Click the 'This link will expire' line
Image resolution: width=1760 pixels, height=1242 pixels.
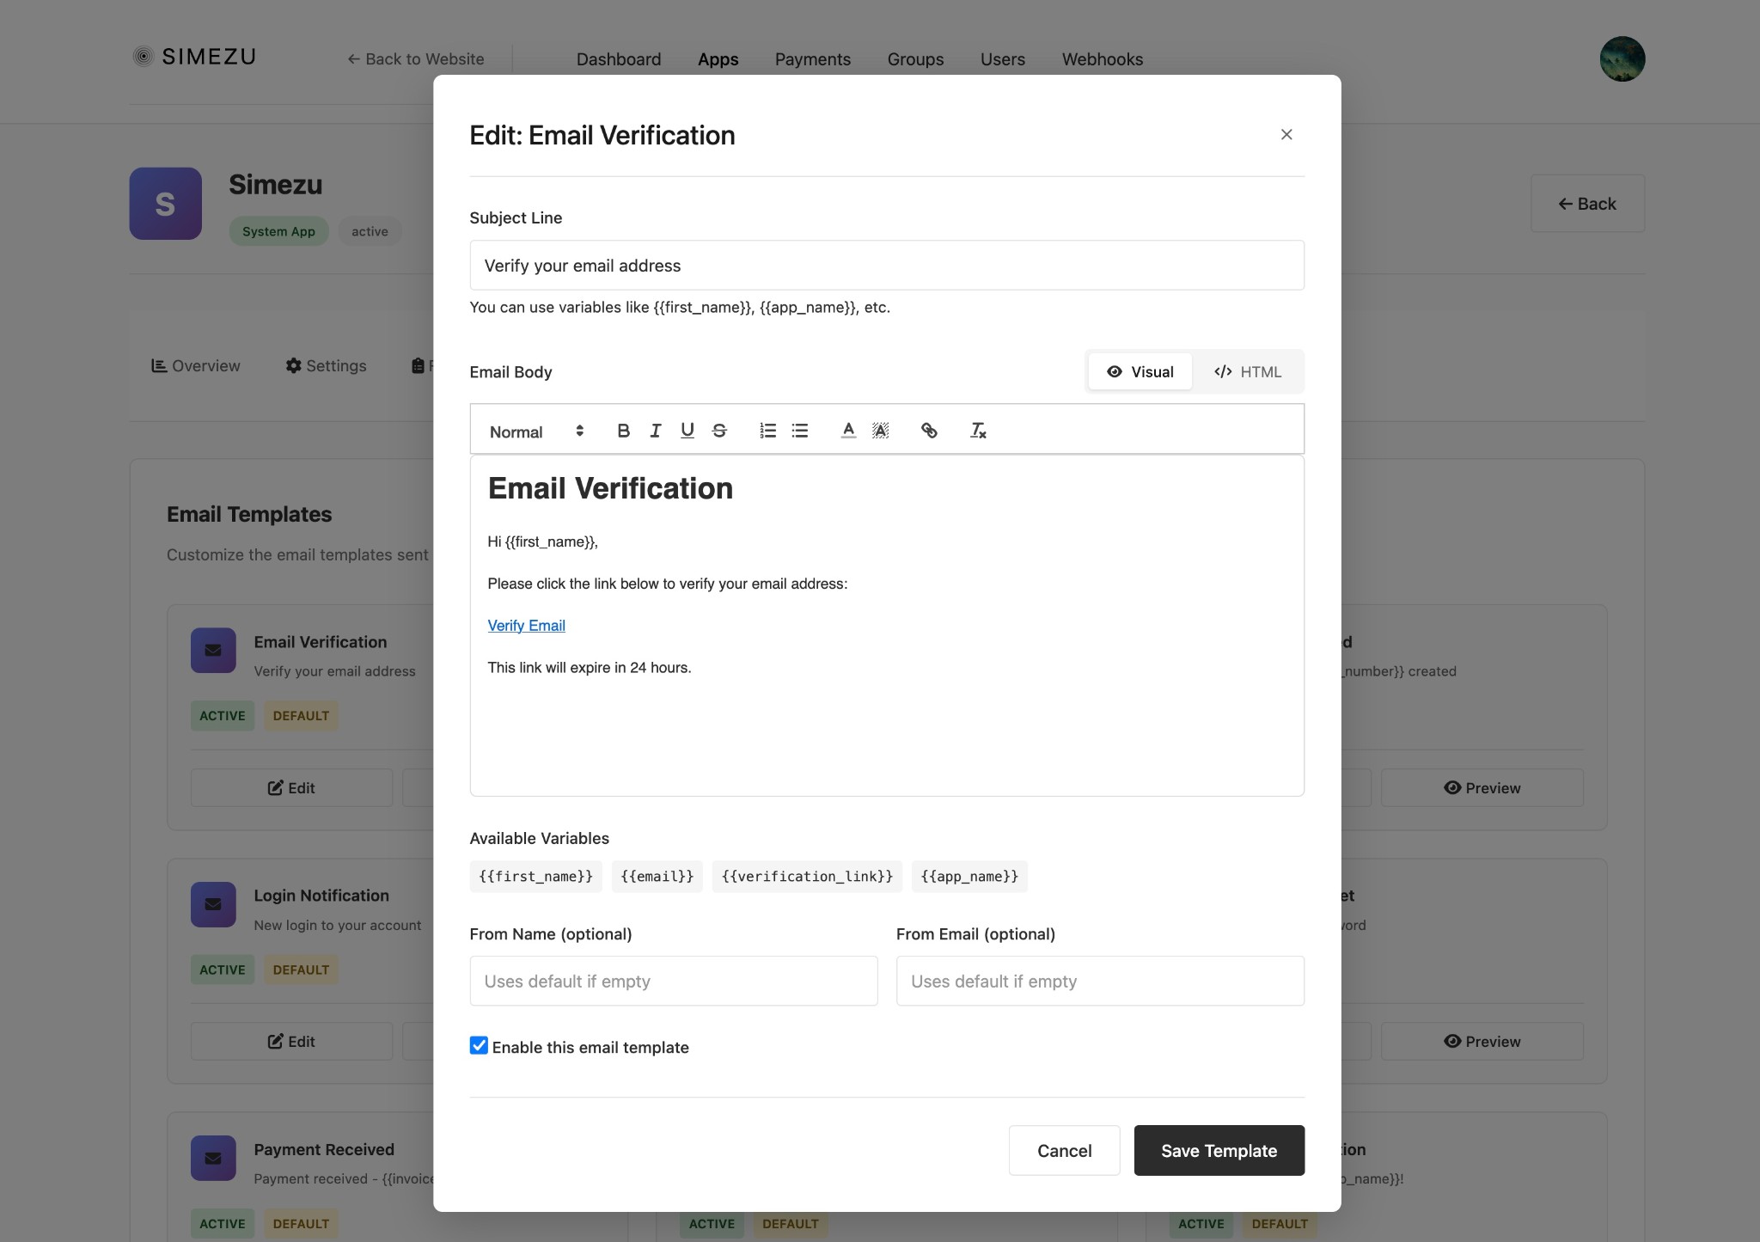pyautogui.click(x=589, y=668)
